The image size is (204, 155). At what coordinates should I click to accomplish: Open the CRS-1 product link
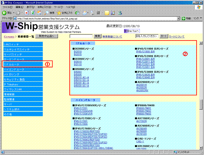click(140, 141)
